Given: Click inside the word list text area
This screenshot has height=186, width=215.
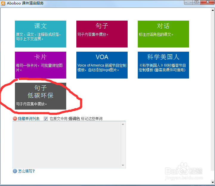Looking at the screenshot, I should point(66,145).
